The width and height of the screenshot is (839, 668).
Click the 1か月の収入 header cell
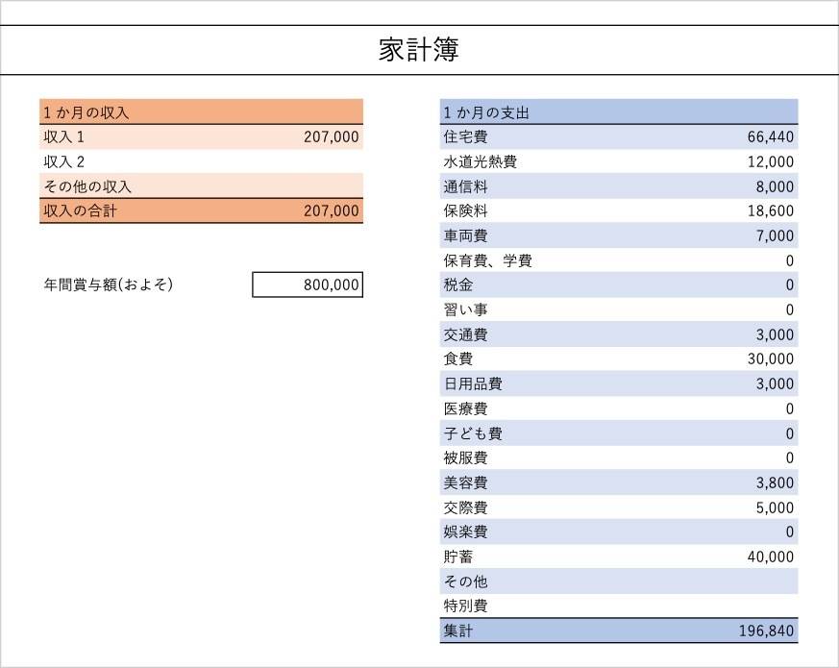pos(201,111)
